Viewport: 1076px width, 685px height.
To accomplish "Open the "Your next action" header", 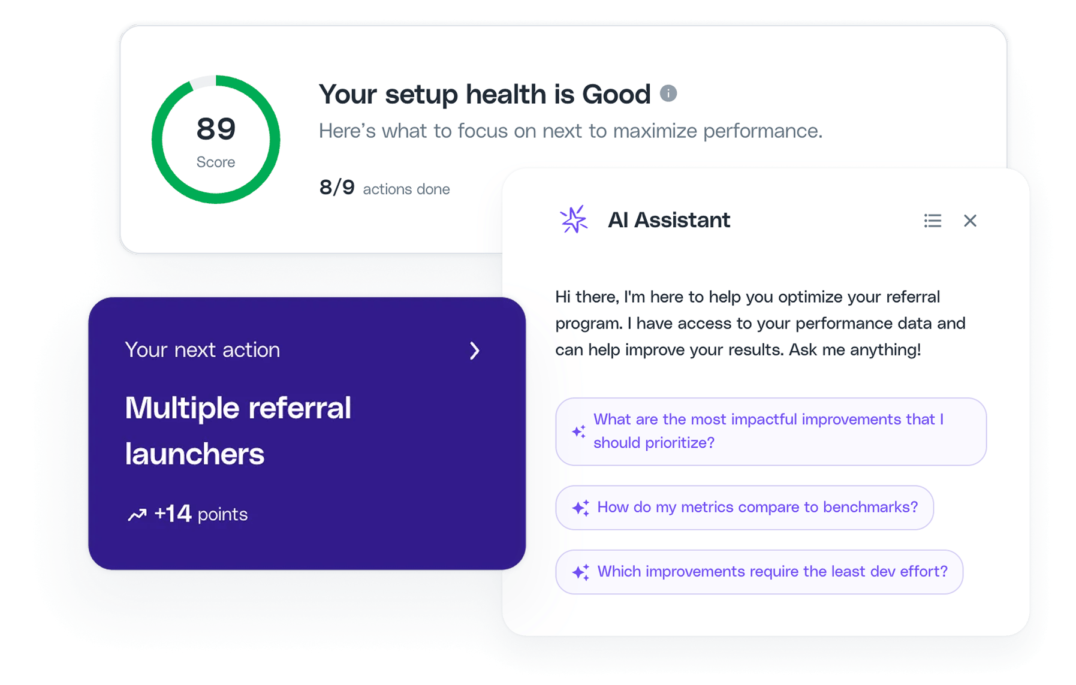I will tap(203, 350).
